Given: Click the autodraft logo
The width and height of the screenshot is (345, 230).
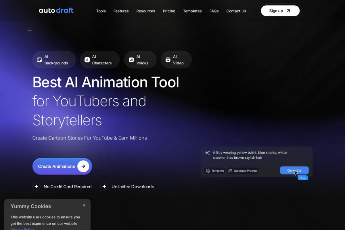Looking at the screenshot, I should pos(56,11).
